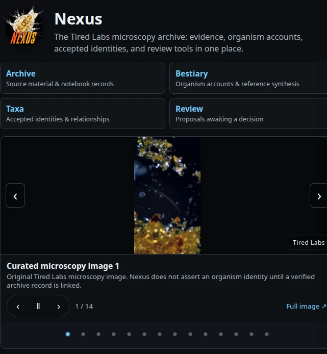Open the Archive section card
Viewport: 327px width, 354px height.
(x=83, y=79)
